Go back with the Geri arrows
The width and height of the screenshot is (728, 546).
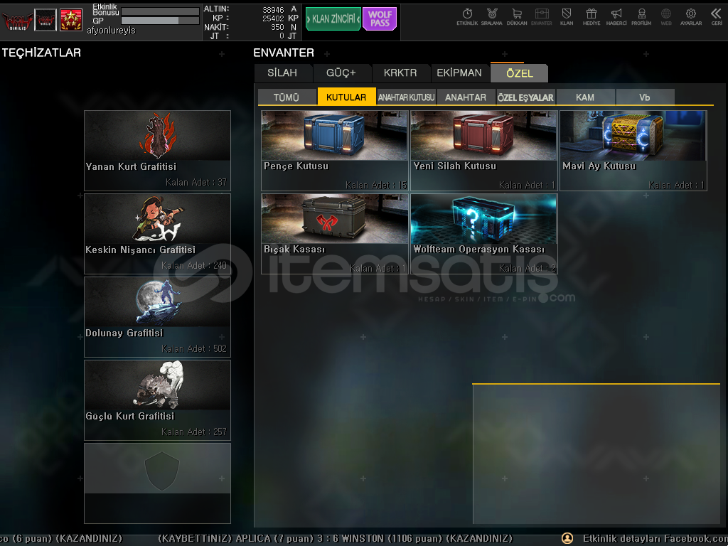click(x=717, y=17)
